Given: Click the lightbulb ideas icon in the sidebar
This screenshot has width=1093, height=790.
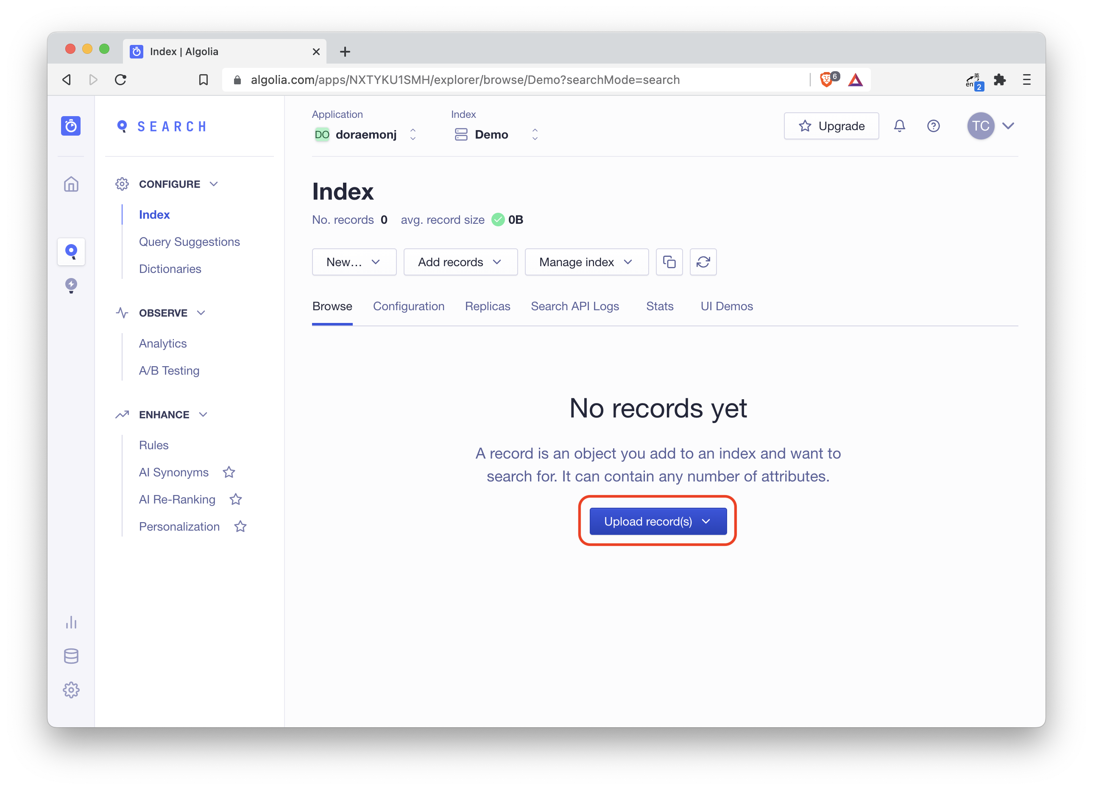Looking at the screenshot, I should 71,285.
